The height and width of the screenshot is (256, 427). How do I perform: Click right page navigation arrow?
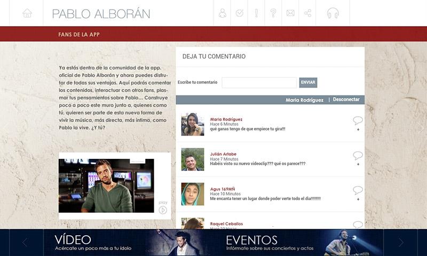point(422,128)
